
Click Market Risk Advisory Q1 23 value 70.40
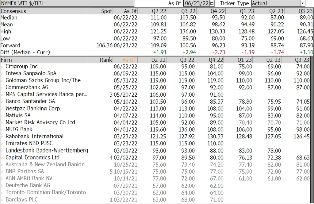tap(246, 123)
